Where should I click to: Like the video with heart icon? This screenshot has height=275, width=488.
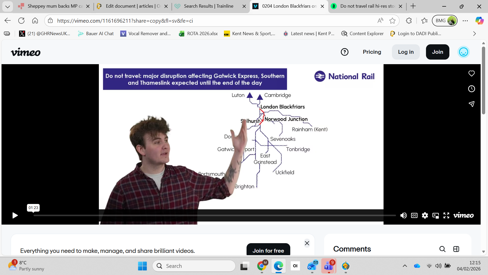(471, 74)
